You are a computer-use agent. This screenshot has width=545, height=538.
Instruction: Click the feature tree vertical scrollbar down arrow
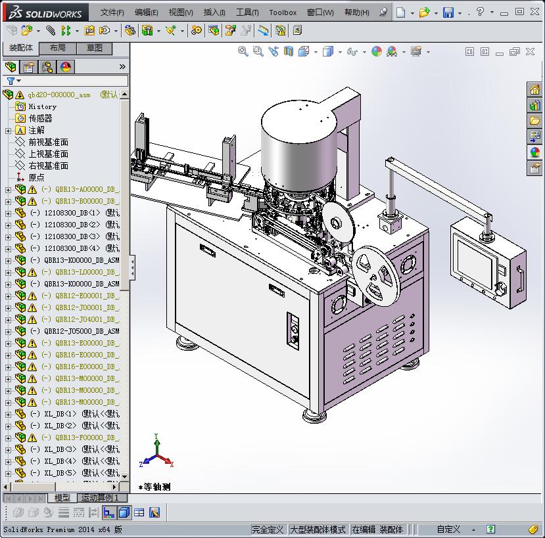(124, 476)
